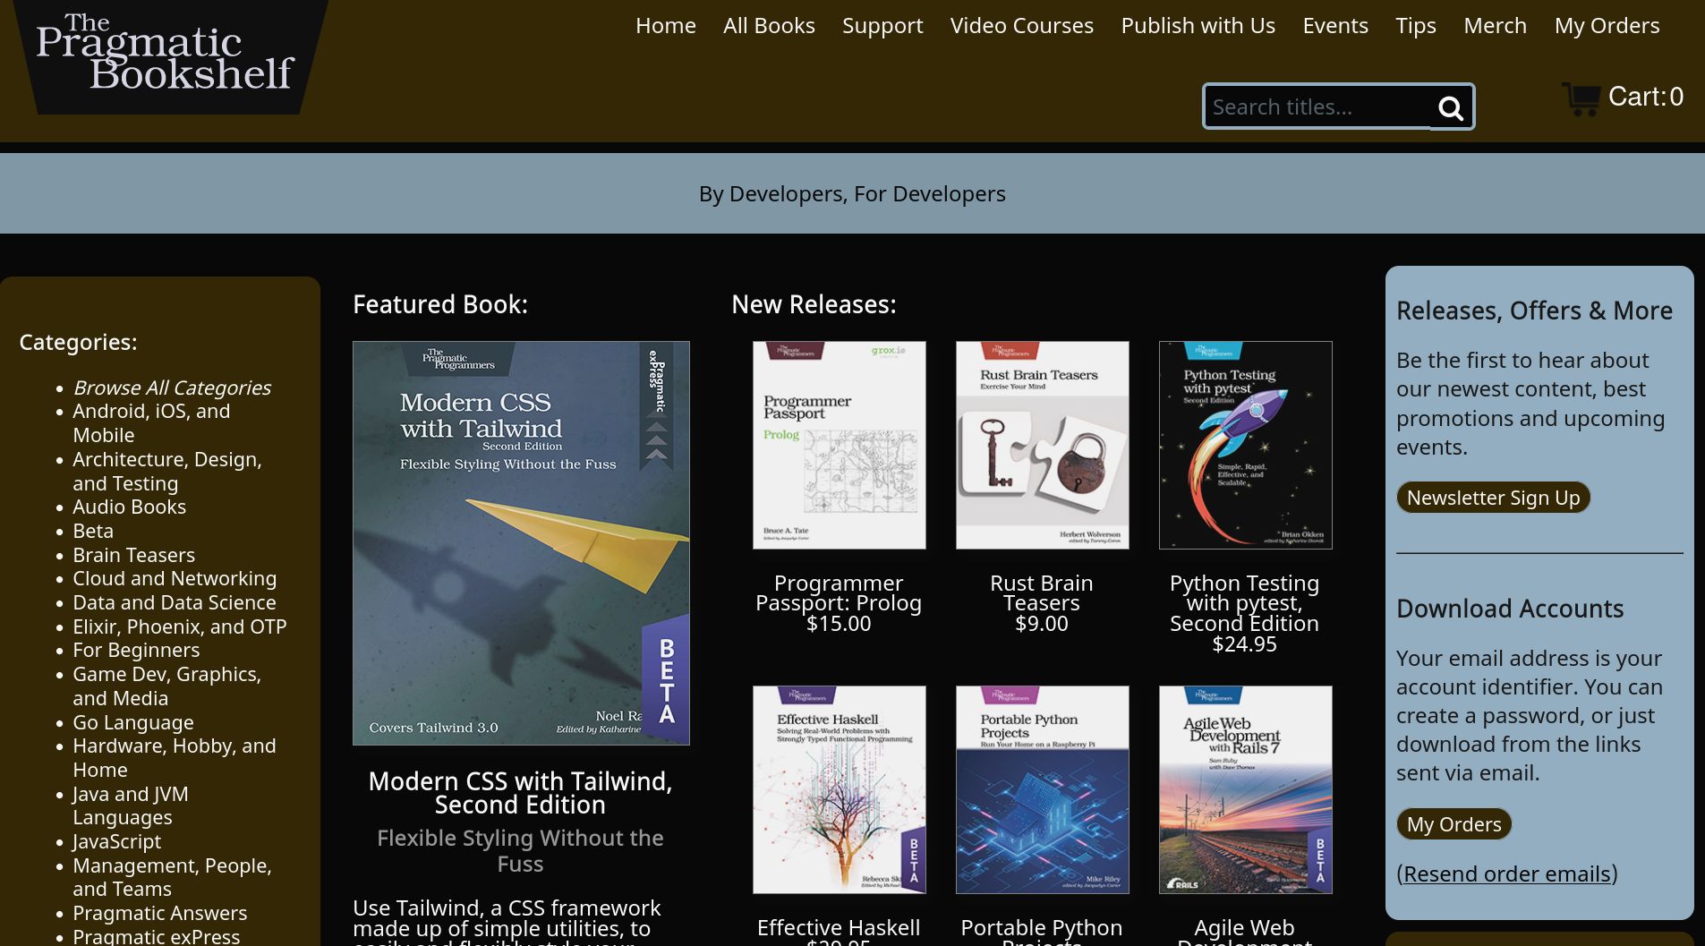Open Publish with Us
The image size is (1705, 946).
(x=1198, y=26)
